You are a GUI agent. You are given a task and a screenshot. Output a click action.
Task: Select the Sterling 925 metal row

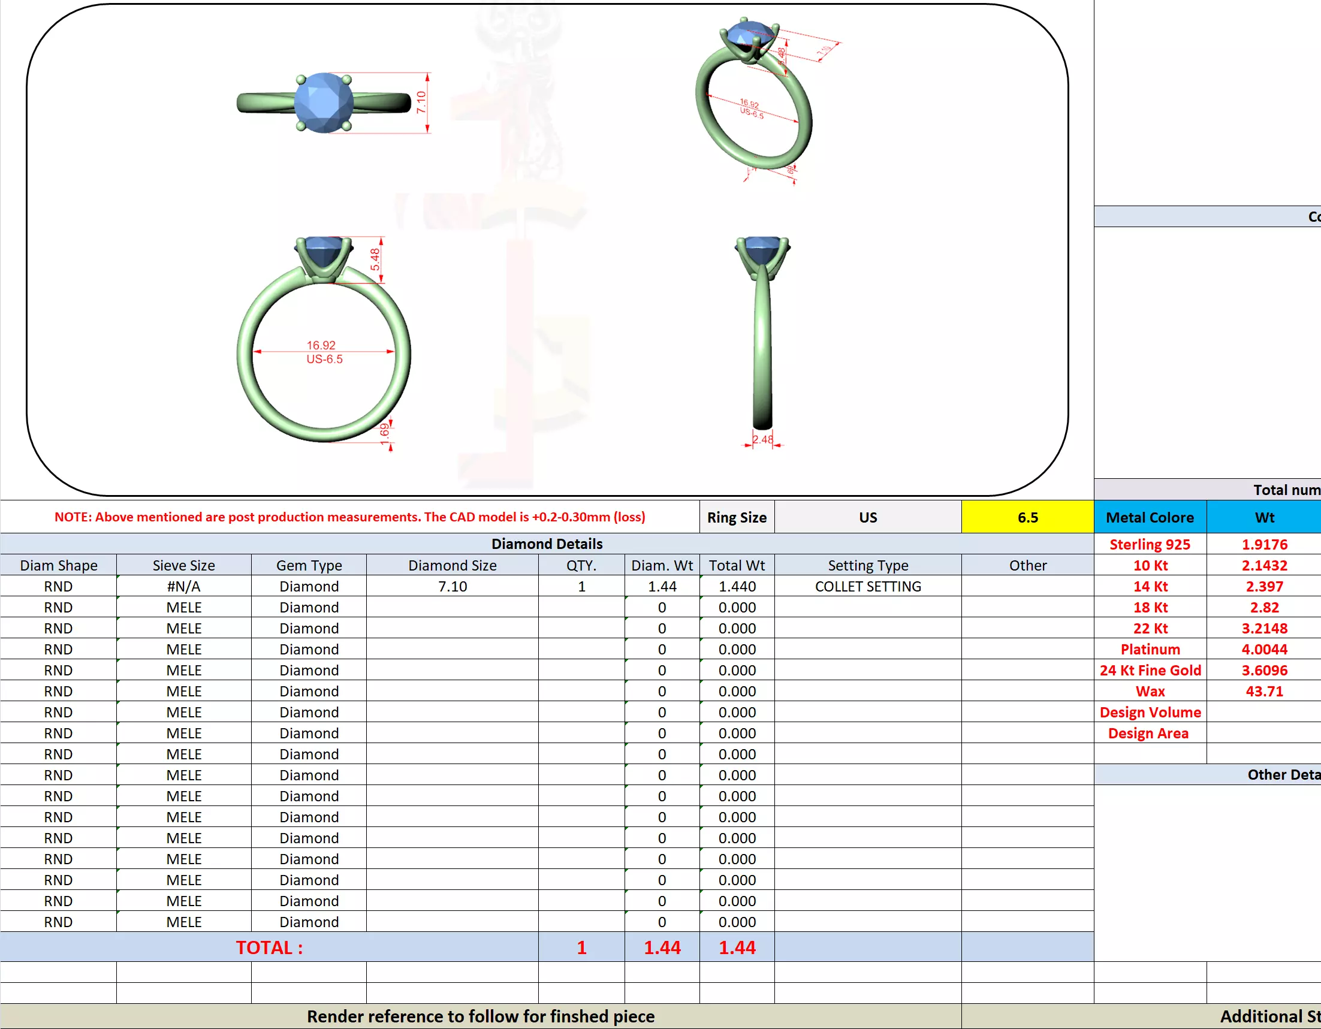[1149, 544]
